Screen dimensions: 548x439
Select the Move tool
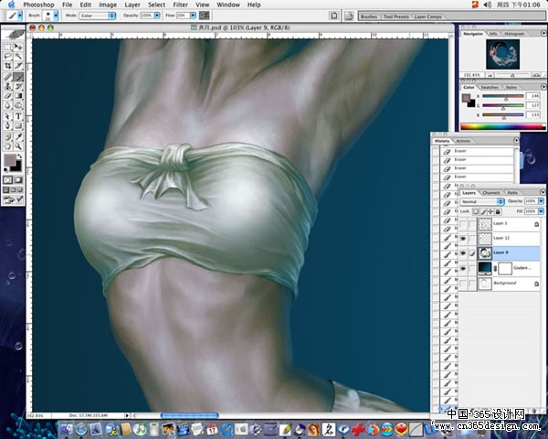coord(18,47)
